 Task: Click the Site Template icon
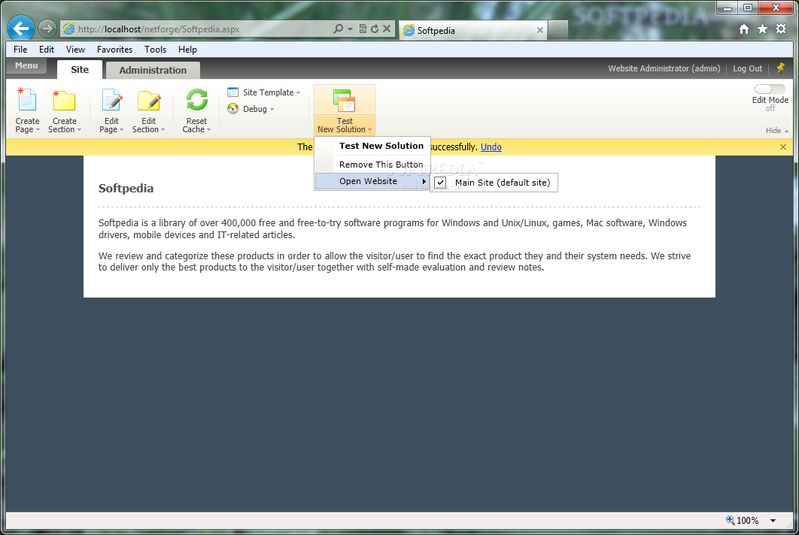(x=233, y=92)
